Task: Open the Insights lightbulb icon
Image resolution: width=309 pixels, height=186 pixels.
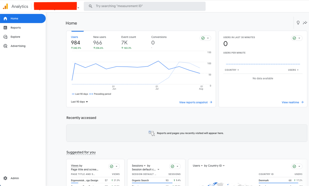Action: (x=298, y=23)
